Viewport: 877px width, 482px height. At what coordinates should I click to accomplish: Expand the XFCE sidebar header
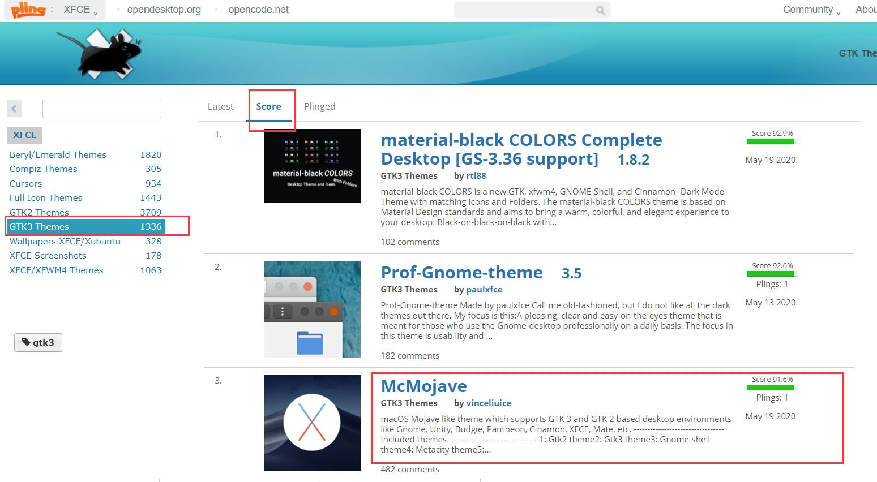click(24, 135)
